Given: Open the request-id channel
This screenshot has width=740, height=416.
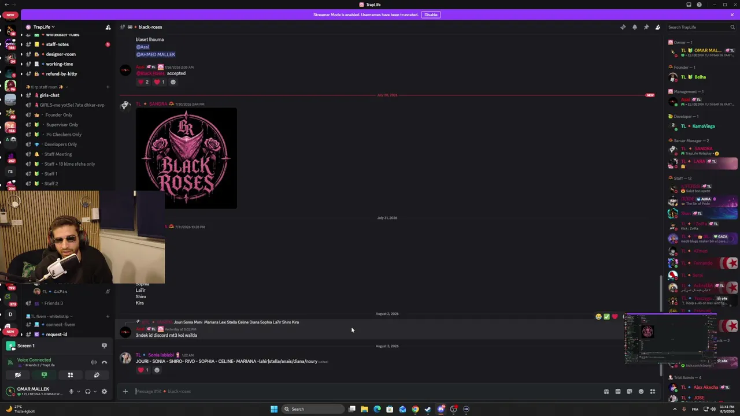Looking at the screenshot, I should coord(68,335).
